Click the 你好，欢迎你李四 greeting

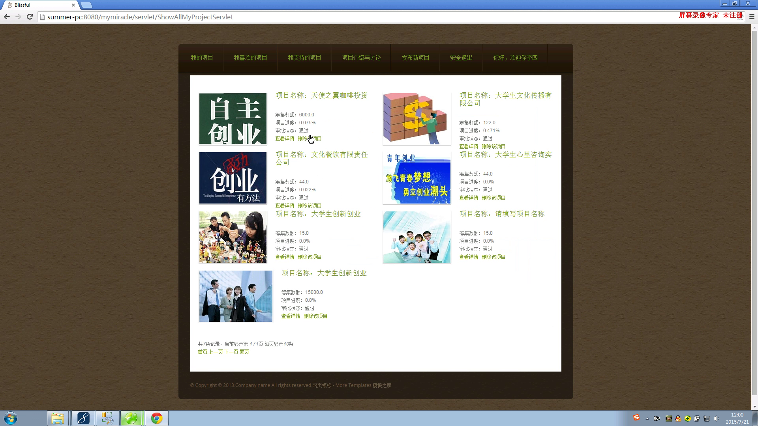click(515, 58)
